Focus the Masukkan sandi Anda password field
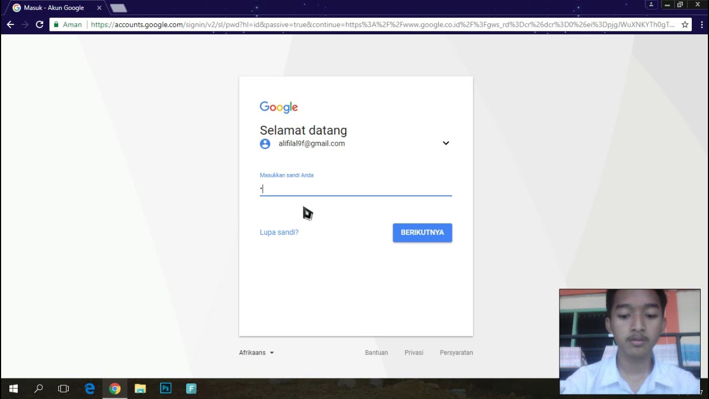The image size is (709, 399). (x=356, y=188)
